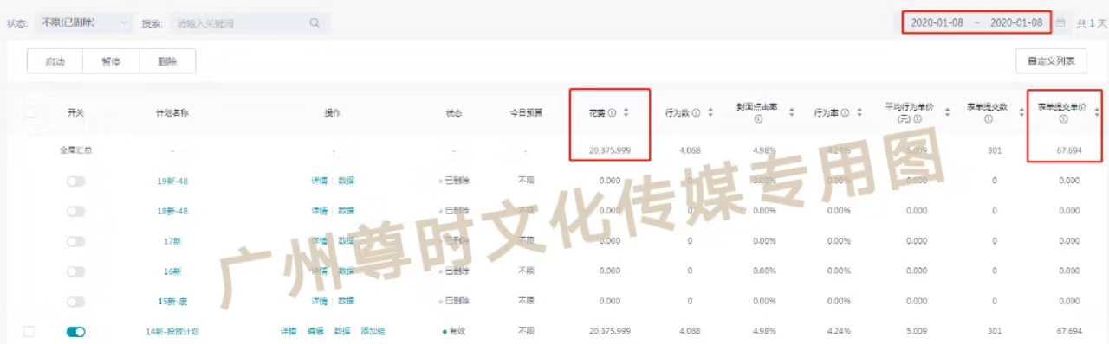Click 详情 link in 14新-投放计划 row

[289, 331]
